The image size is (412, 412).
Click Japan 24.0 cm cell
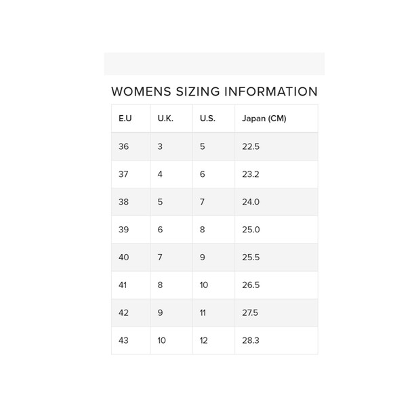[251, 202]
